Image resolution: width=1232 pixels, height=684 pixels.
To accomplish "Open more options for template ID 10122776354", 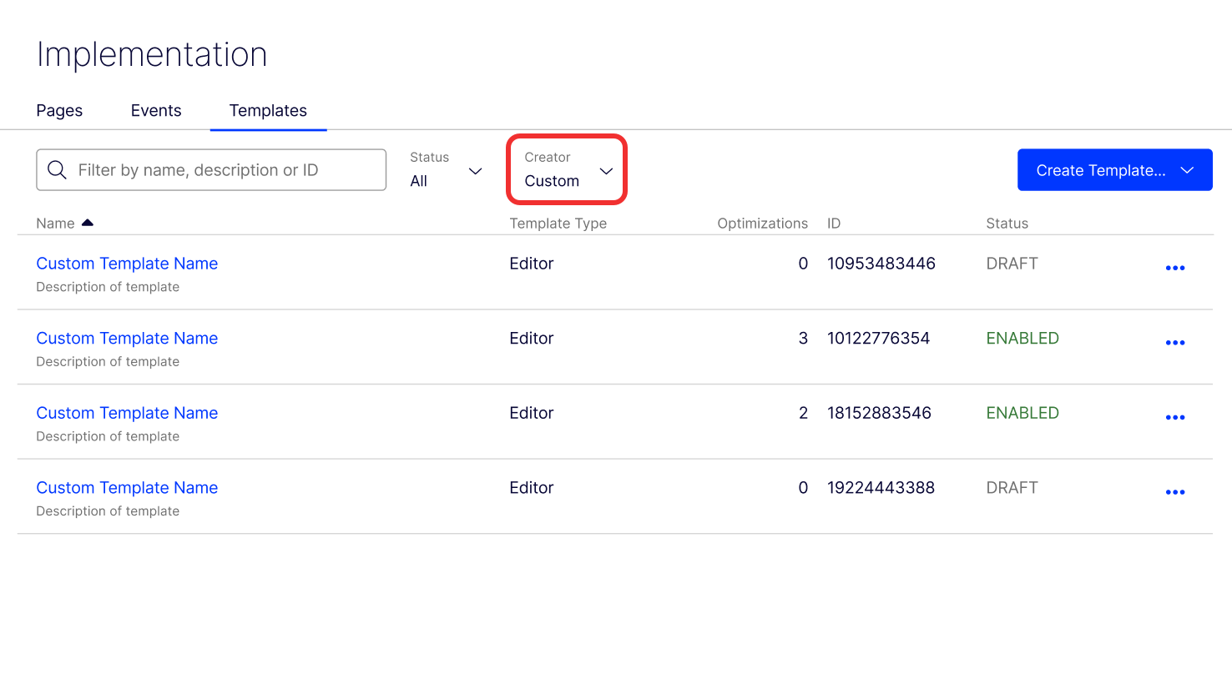I will pos(1174,343).
